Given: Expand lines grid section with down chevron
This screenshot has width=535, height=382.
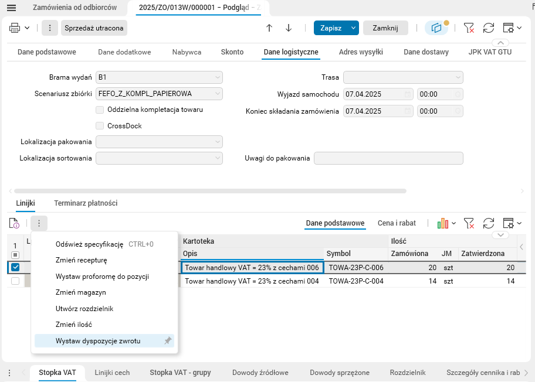Looking at the screenshot, I should pyautogui.click(x=500, y=235).
